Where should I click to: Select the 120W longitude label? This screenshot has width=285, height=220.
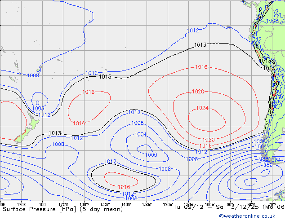click(x=168, y=205)
